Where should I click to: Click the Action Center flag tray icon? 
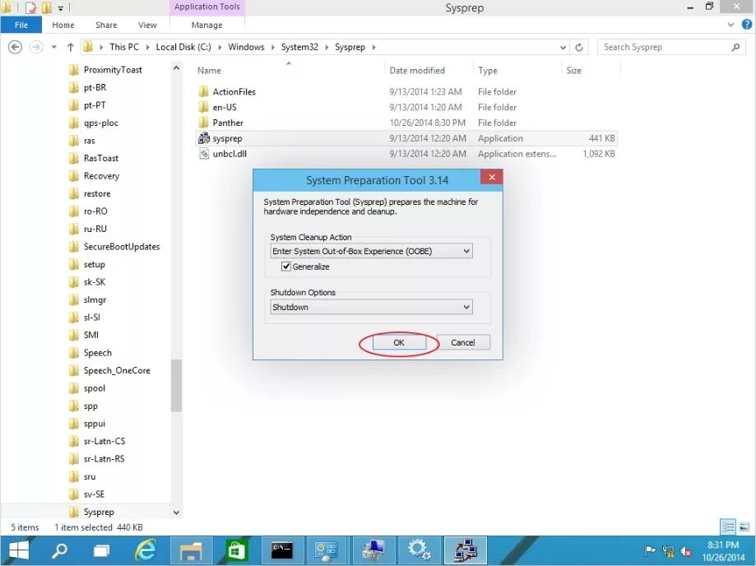point(650,550)
